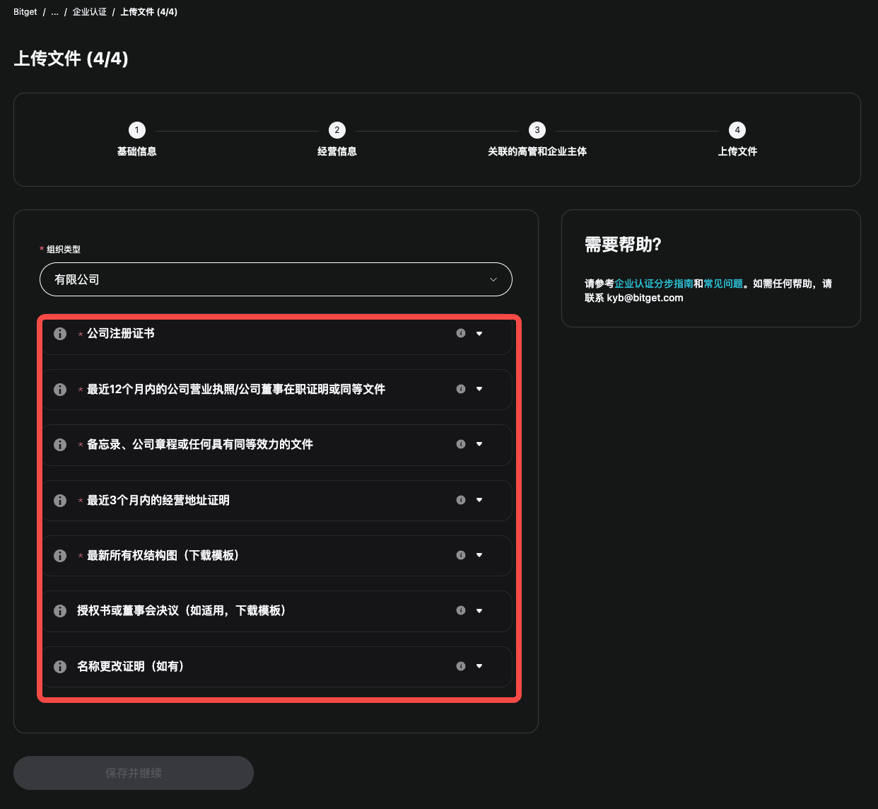878x809 pixels.
Task: Click the info icon beside 备忘录、公司章程 row
Action: 60,445
